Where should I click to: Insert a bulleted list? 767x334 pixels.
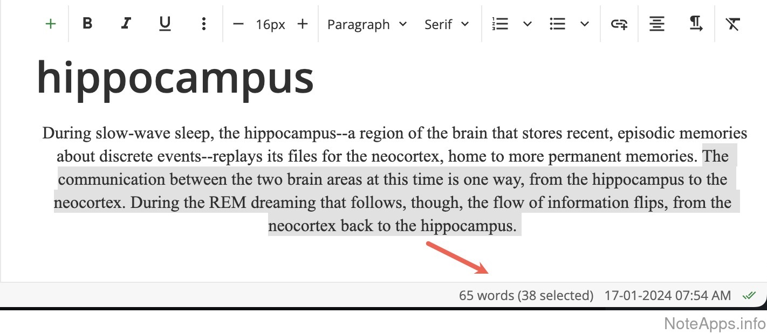(557, 24)
